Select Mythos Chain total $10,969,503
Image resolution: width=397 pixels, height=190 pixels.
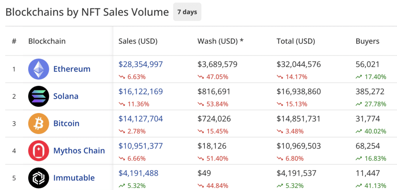click(x=299, y=146)
